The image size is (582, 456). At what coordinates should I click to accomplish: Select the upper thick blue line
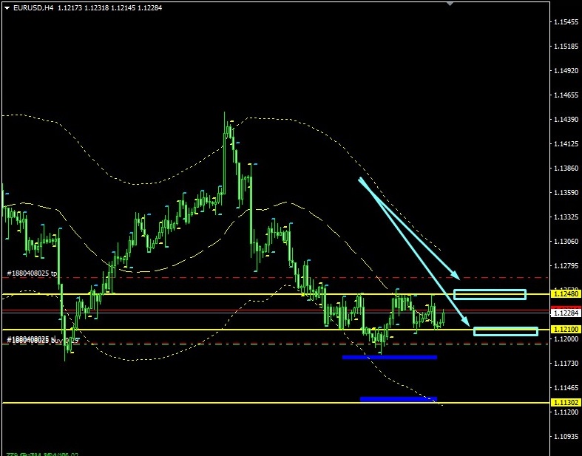[390, 357]
